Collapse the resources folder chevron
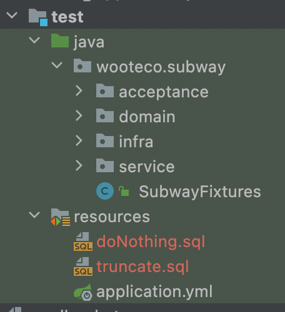The width and height of the screenshot is (285, 312). tap(34, 215)
